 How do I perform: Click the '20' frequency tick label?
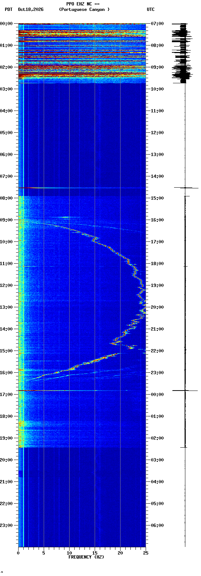(x=120, y=553)
